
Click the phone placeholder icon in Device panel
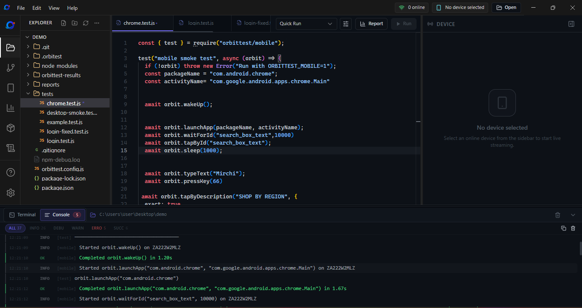pos(502,103)
